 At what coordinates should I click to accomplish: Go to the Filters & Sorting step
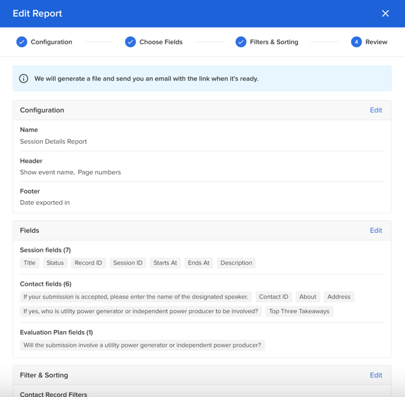coord(274,42)
